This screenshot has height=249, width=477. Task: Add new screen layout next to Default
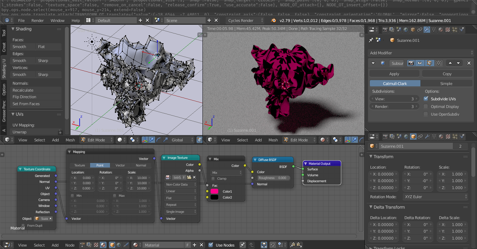pos(140,21)
